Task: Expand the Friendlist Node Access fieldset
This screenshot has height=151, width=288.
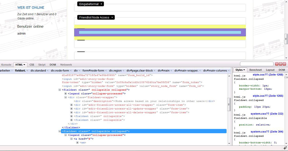Action: tap(96, 18)
